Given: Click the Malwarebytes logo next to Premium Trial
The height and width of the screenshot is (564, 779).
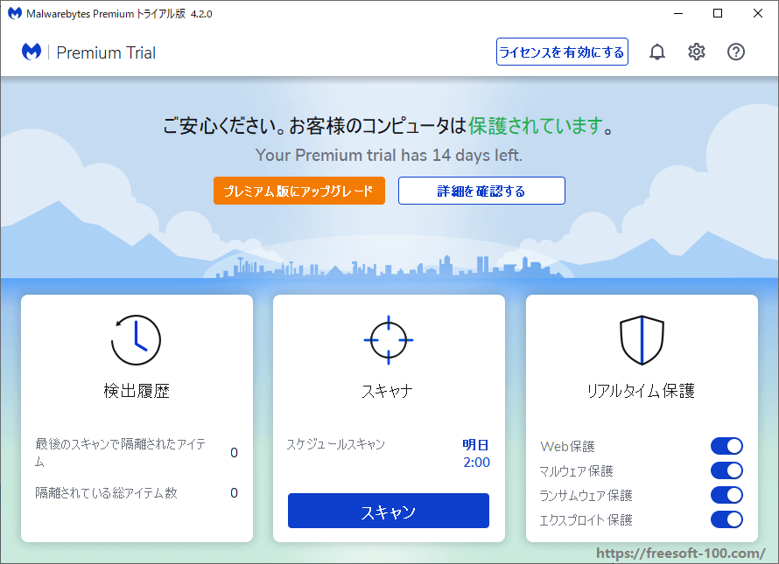Looking at the screenshot, I should pos(32,52).
